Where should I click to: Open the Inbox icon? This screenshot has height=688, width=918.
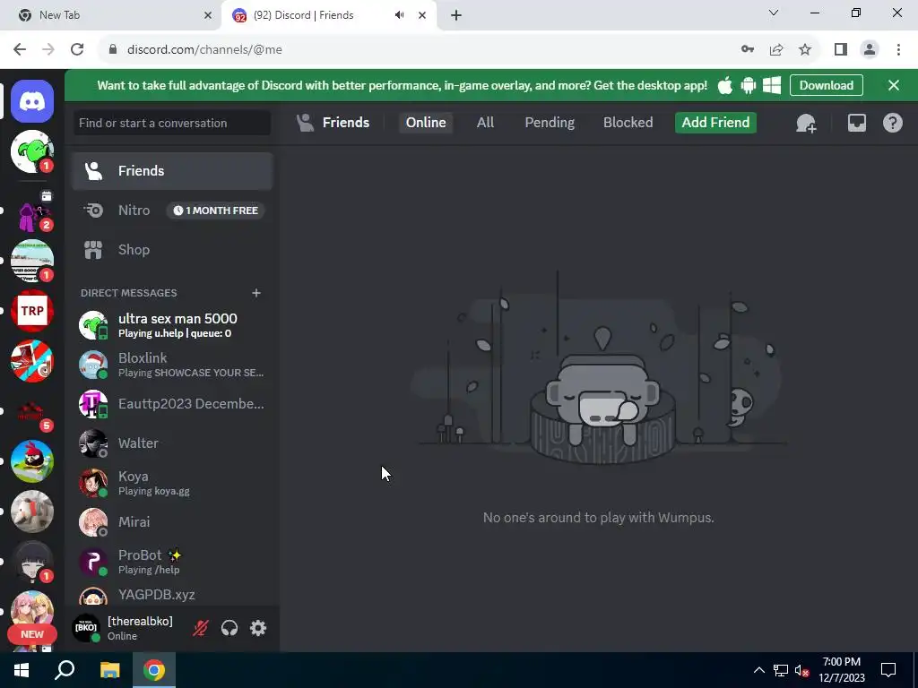[x=856, y=123]
